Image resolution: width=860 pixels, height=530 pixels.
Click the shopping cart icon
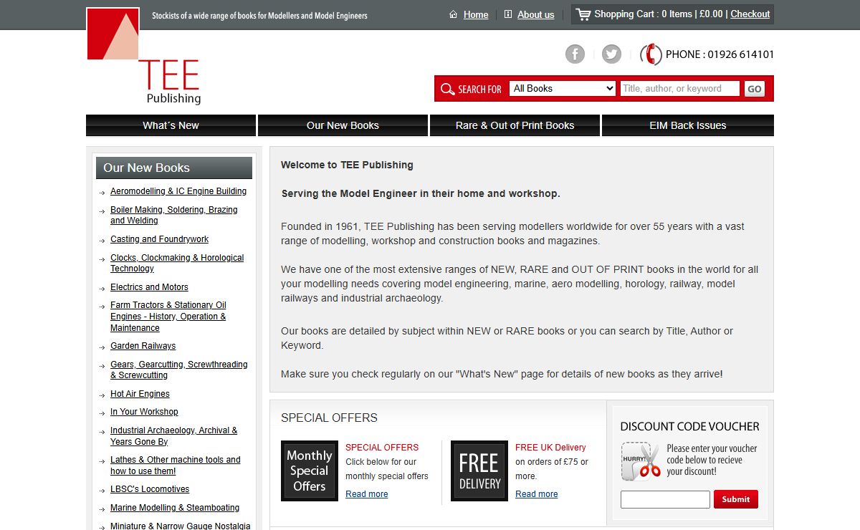583,14
